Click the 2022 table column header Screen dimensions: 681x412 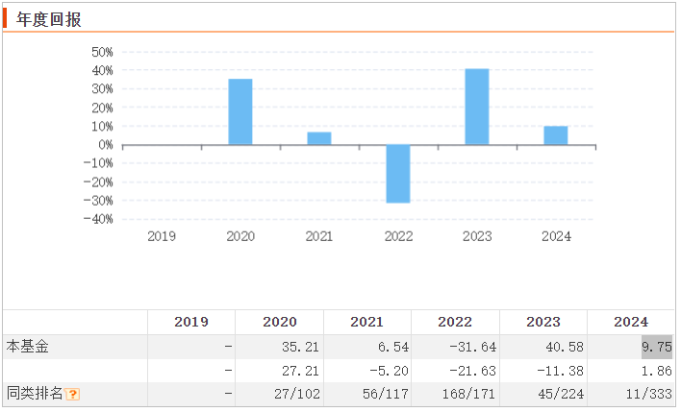455,322
